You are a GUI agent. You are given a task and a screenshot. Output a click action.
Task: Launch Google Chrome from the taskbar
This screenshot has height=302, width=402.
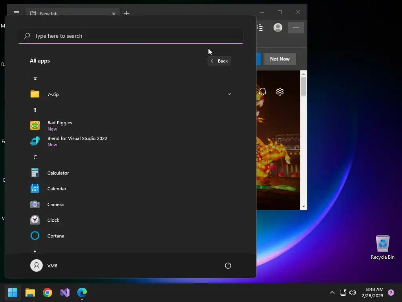coord(48,292)
